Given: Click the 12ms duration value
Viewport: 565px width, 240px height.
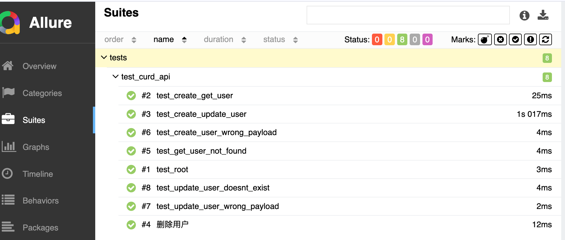Looking at the screenshot, I should tap(542, 225).
